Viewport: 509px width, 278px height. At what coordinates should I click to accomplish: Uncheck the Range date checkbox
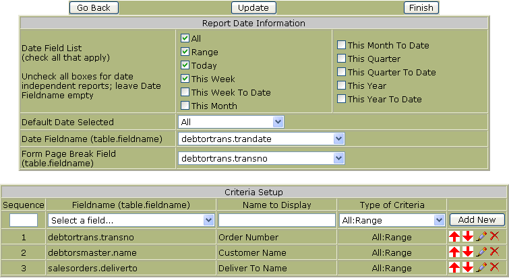pos(185,52)
